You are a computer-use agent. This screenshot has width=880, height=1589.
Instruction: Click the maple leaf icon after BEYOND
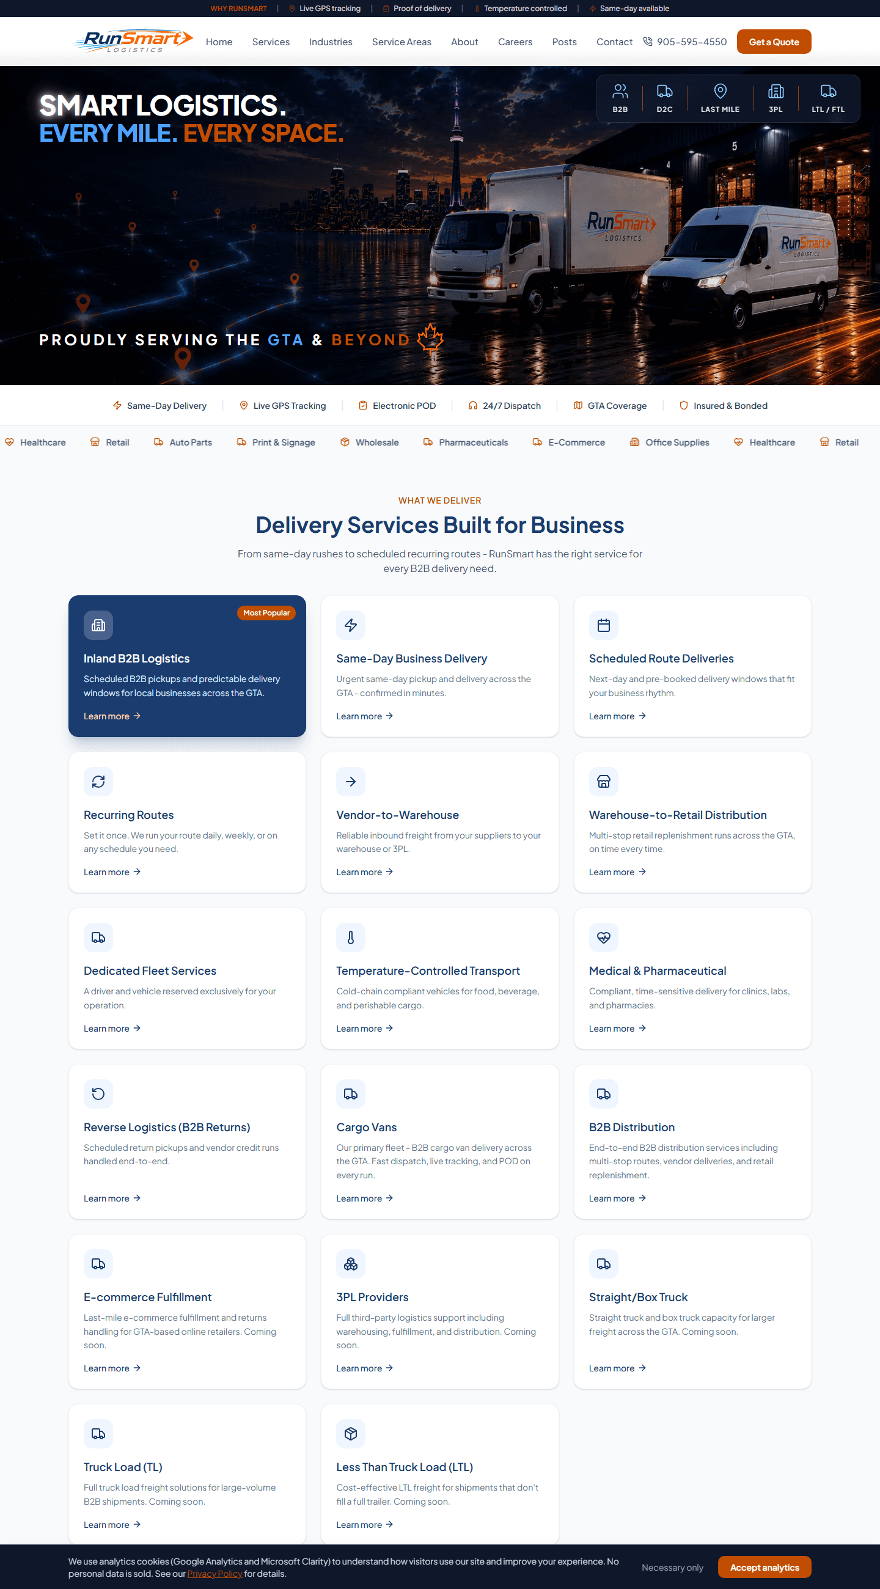(430, 339)
